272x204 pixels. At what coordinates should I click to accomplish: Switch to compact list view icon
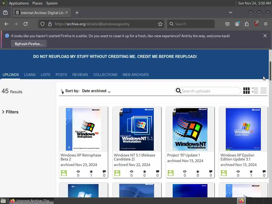(263, 91)
